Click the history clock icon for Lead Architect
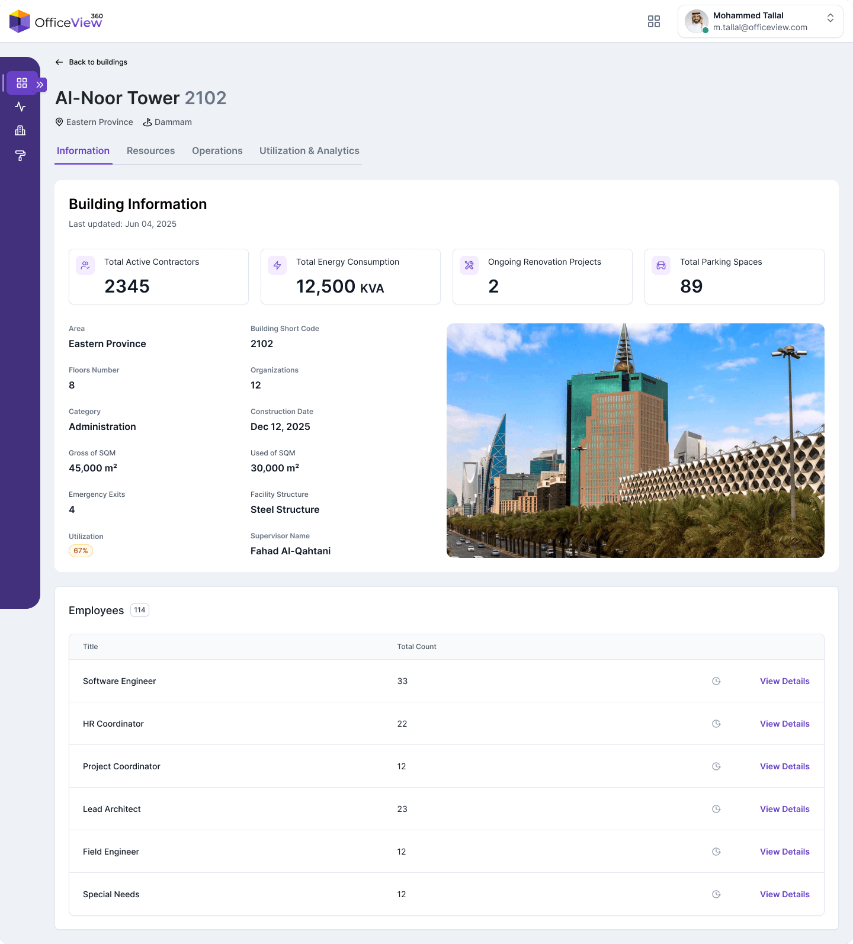 tap(716, 809)
